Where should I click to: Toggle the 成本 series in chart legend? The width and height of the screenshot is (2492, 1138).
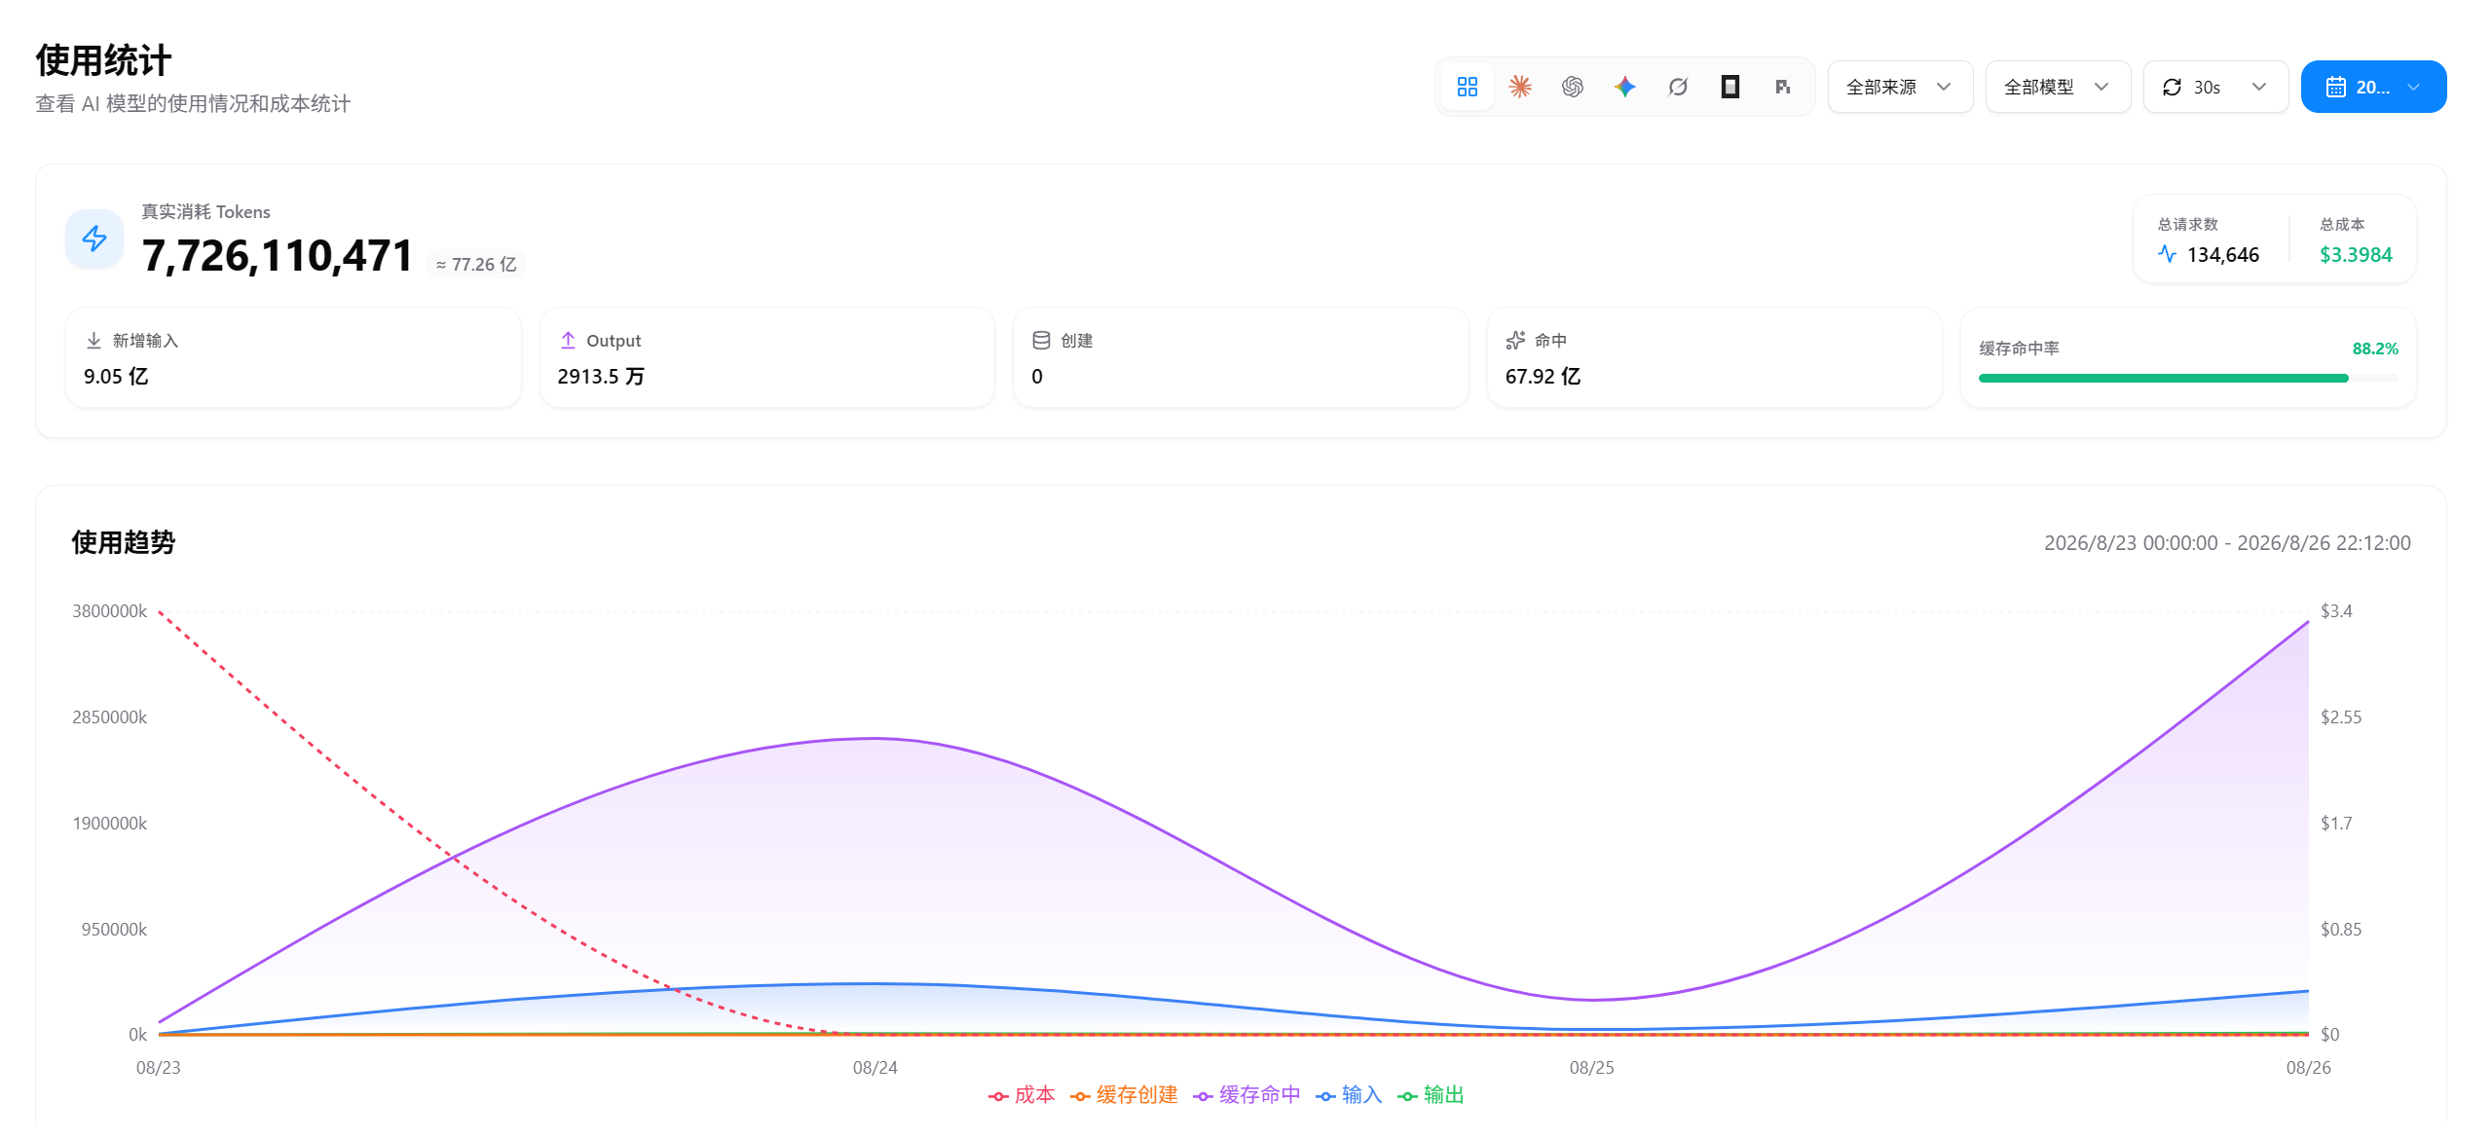click(1021, 1095)
